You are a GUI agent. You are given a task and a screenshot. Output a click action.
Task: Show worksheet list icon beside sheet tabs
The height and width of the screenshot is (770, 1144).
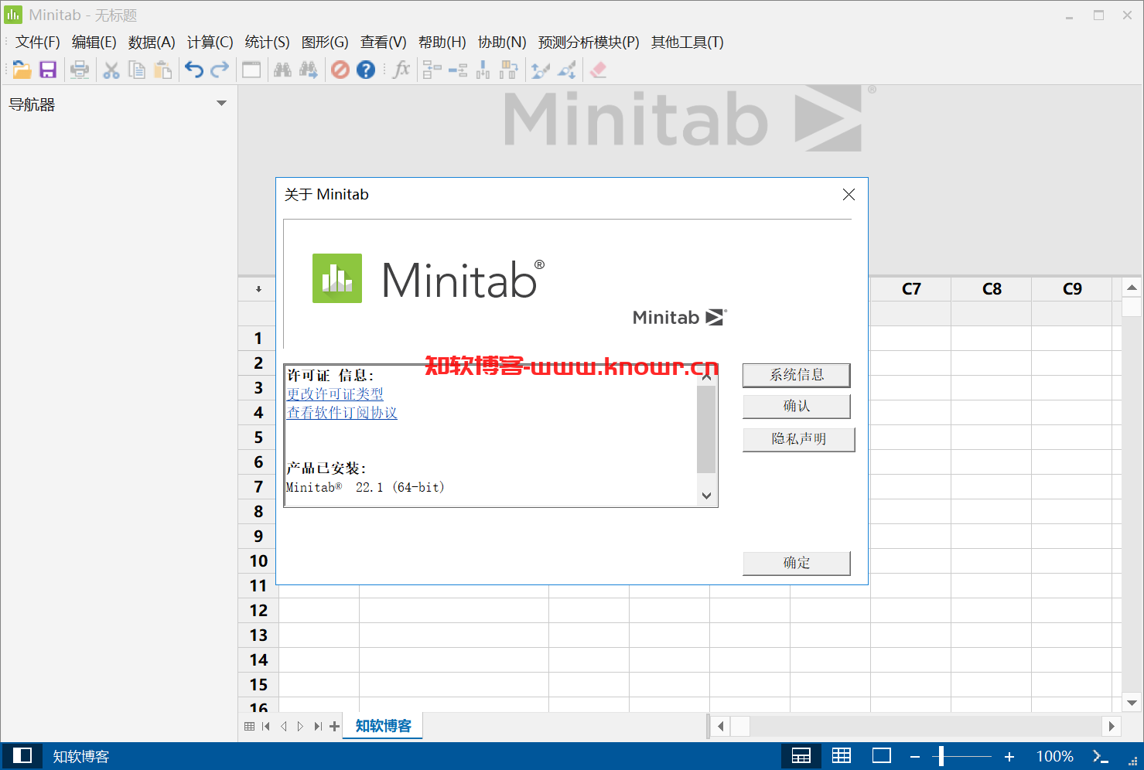click(x=249, y=726)
